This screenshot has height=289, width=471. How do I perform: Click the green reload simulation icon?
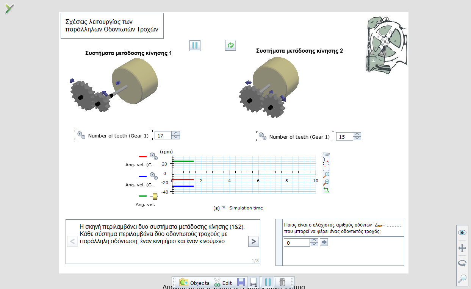(x=230, y=45)
